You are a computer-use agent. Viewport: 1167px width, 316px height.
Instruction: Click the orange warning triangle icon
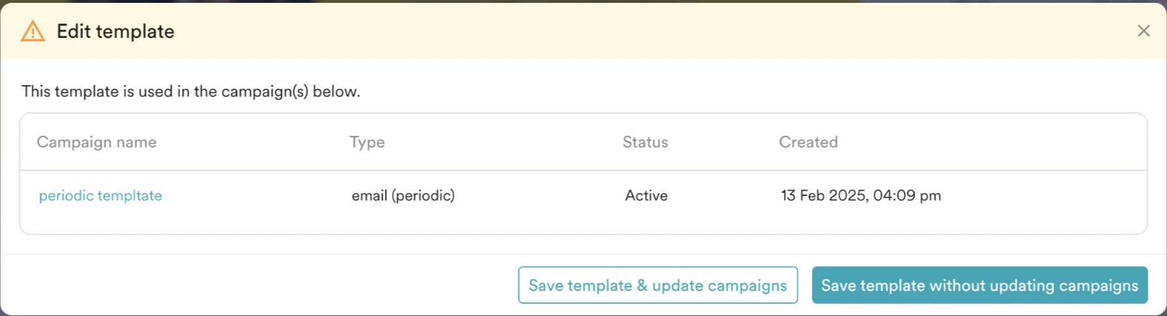(33, 31)
